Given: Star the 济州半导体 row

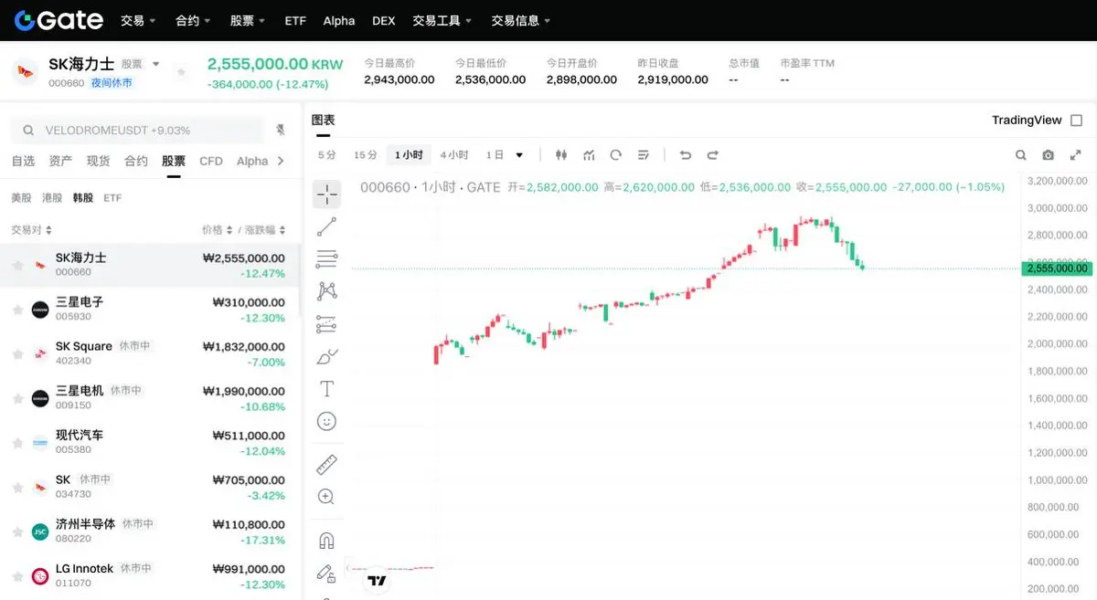Looking at the screenshot, I should [x=17, y=532].
